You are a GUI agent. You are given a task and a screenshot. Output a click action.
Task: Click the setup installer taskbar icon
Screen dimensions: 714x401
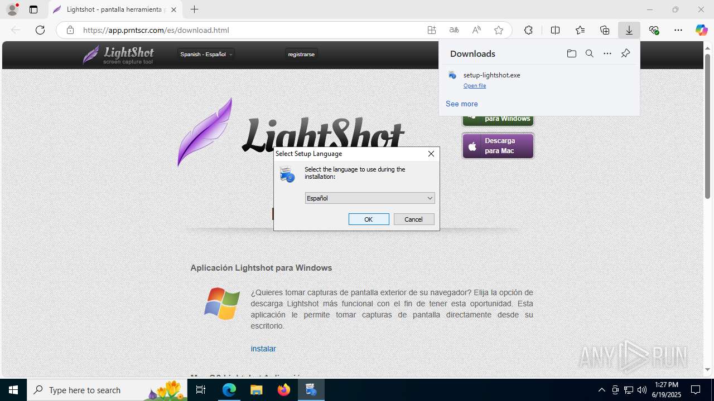coord(311,390)
